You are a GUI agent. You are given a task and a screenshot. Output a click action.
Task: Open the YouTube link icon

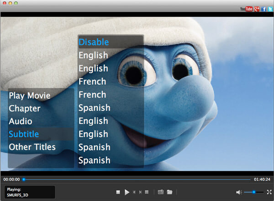247,9
